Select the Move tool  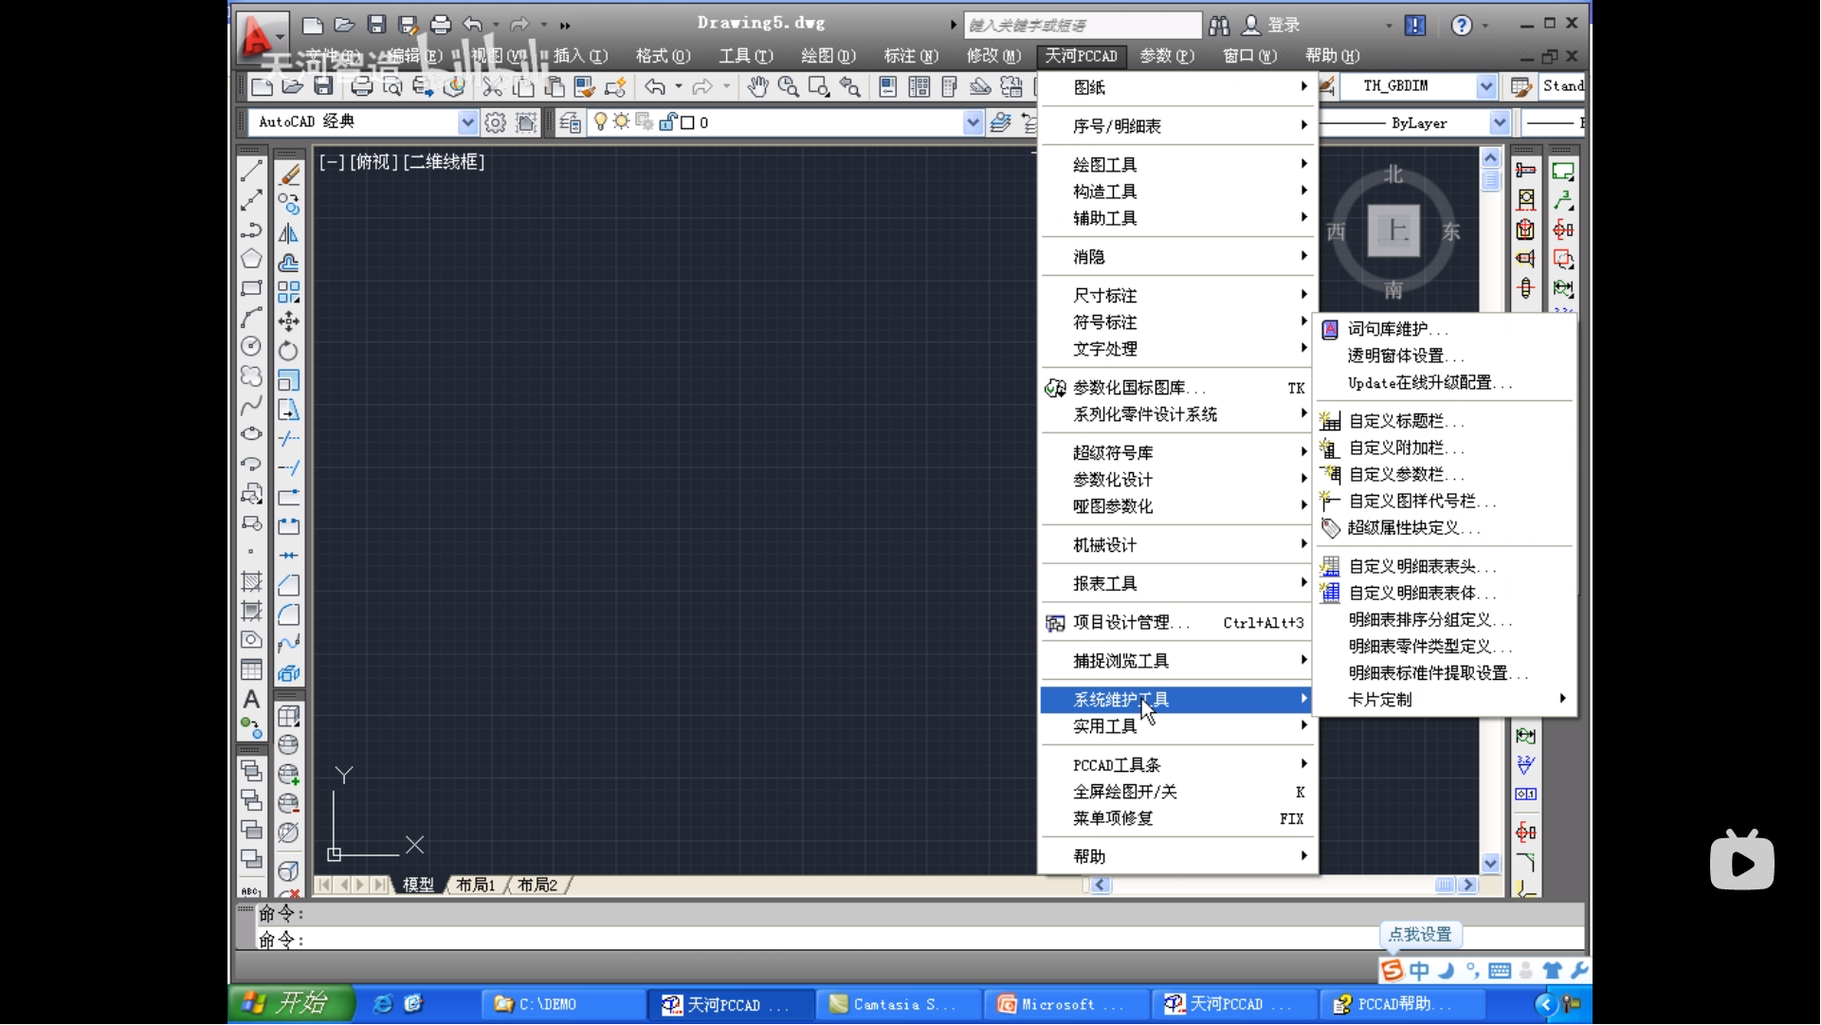tap(289, 321)
